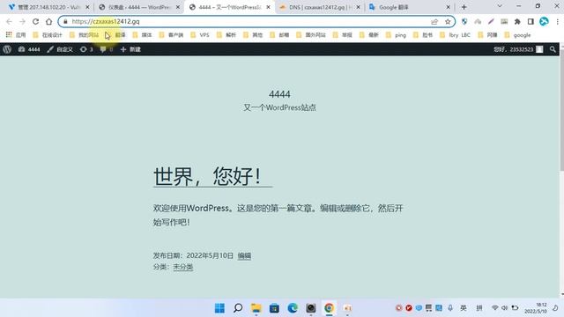Image resolution: width=564 pixels, height=317 pixels.
Task: Click the WordPress logo in admin bar
Action: pyautogui.click(x=7, y=49)
